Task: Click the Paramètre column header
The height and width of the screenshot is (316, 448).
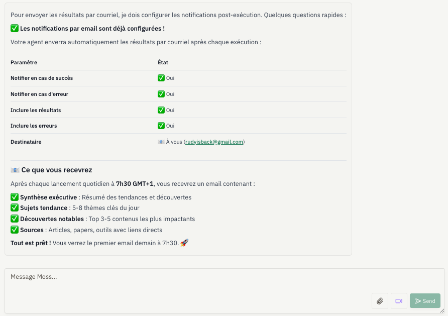Action: [x=24, y=62]
